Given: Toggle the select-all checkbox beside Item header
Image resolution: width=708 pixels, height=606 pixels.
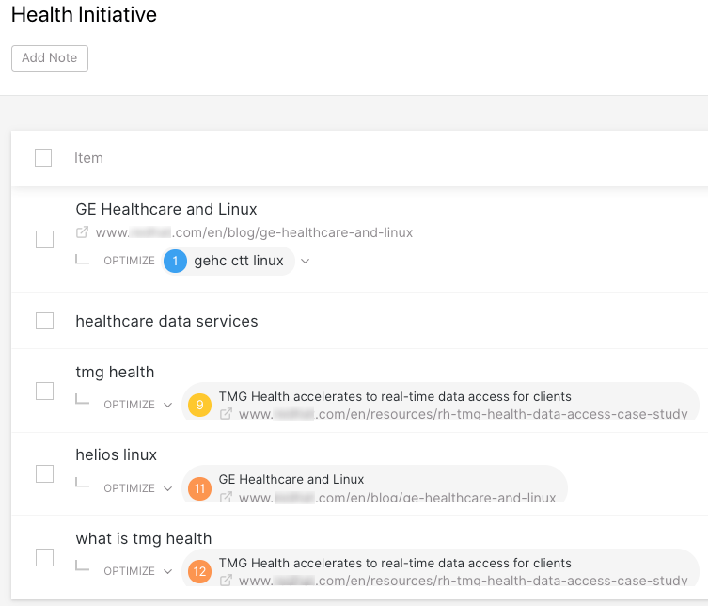Looking at the screenshot, I should click(x=43, y=158).
